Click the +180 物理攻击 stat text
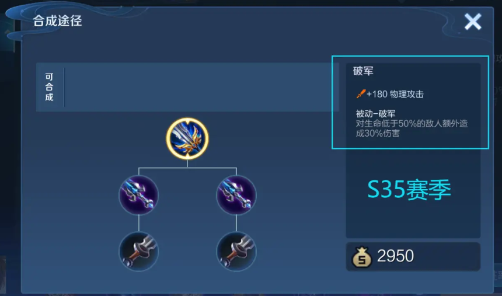The height and width of the screenshot is (296, 502). tap(395, 94)
